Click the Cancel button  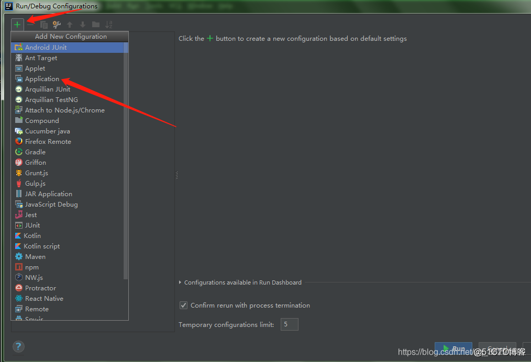tap(497, 348)
